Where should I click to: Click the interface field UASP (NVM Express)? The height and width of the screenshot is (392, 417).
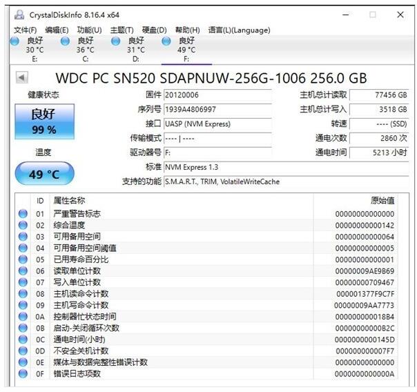pyautogui.click(x=217, y=124)
